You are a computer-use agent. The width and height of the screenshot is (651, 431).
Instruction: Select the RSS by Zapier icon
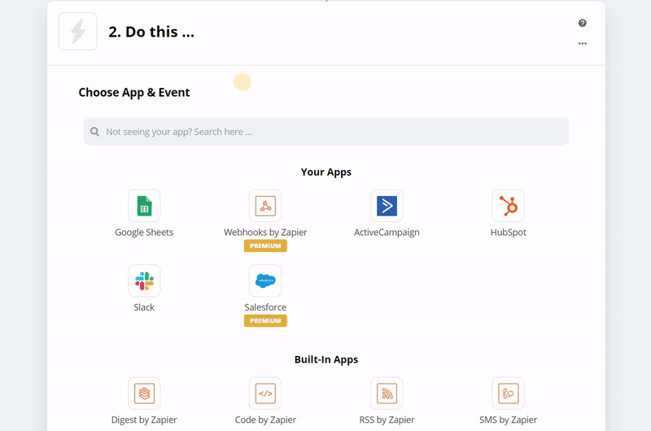(x=387, y=394)
